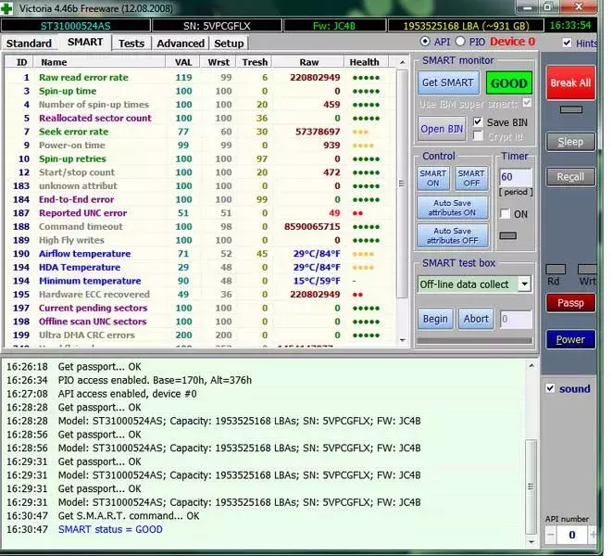Click the timer indicator below ON checkbox
The image size is (612, 556).
507,235
